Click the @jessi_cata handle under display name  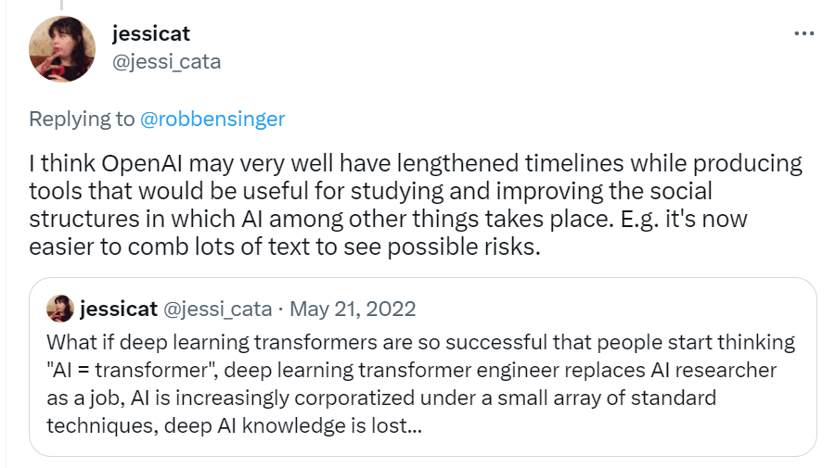(x=166, y=62)
